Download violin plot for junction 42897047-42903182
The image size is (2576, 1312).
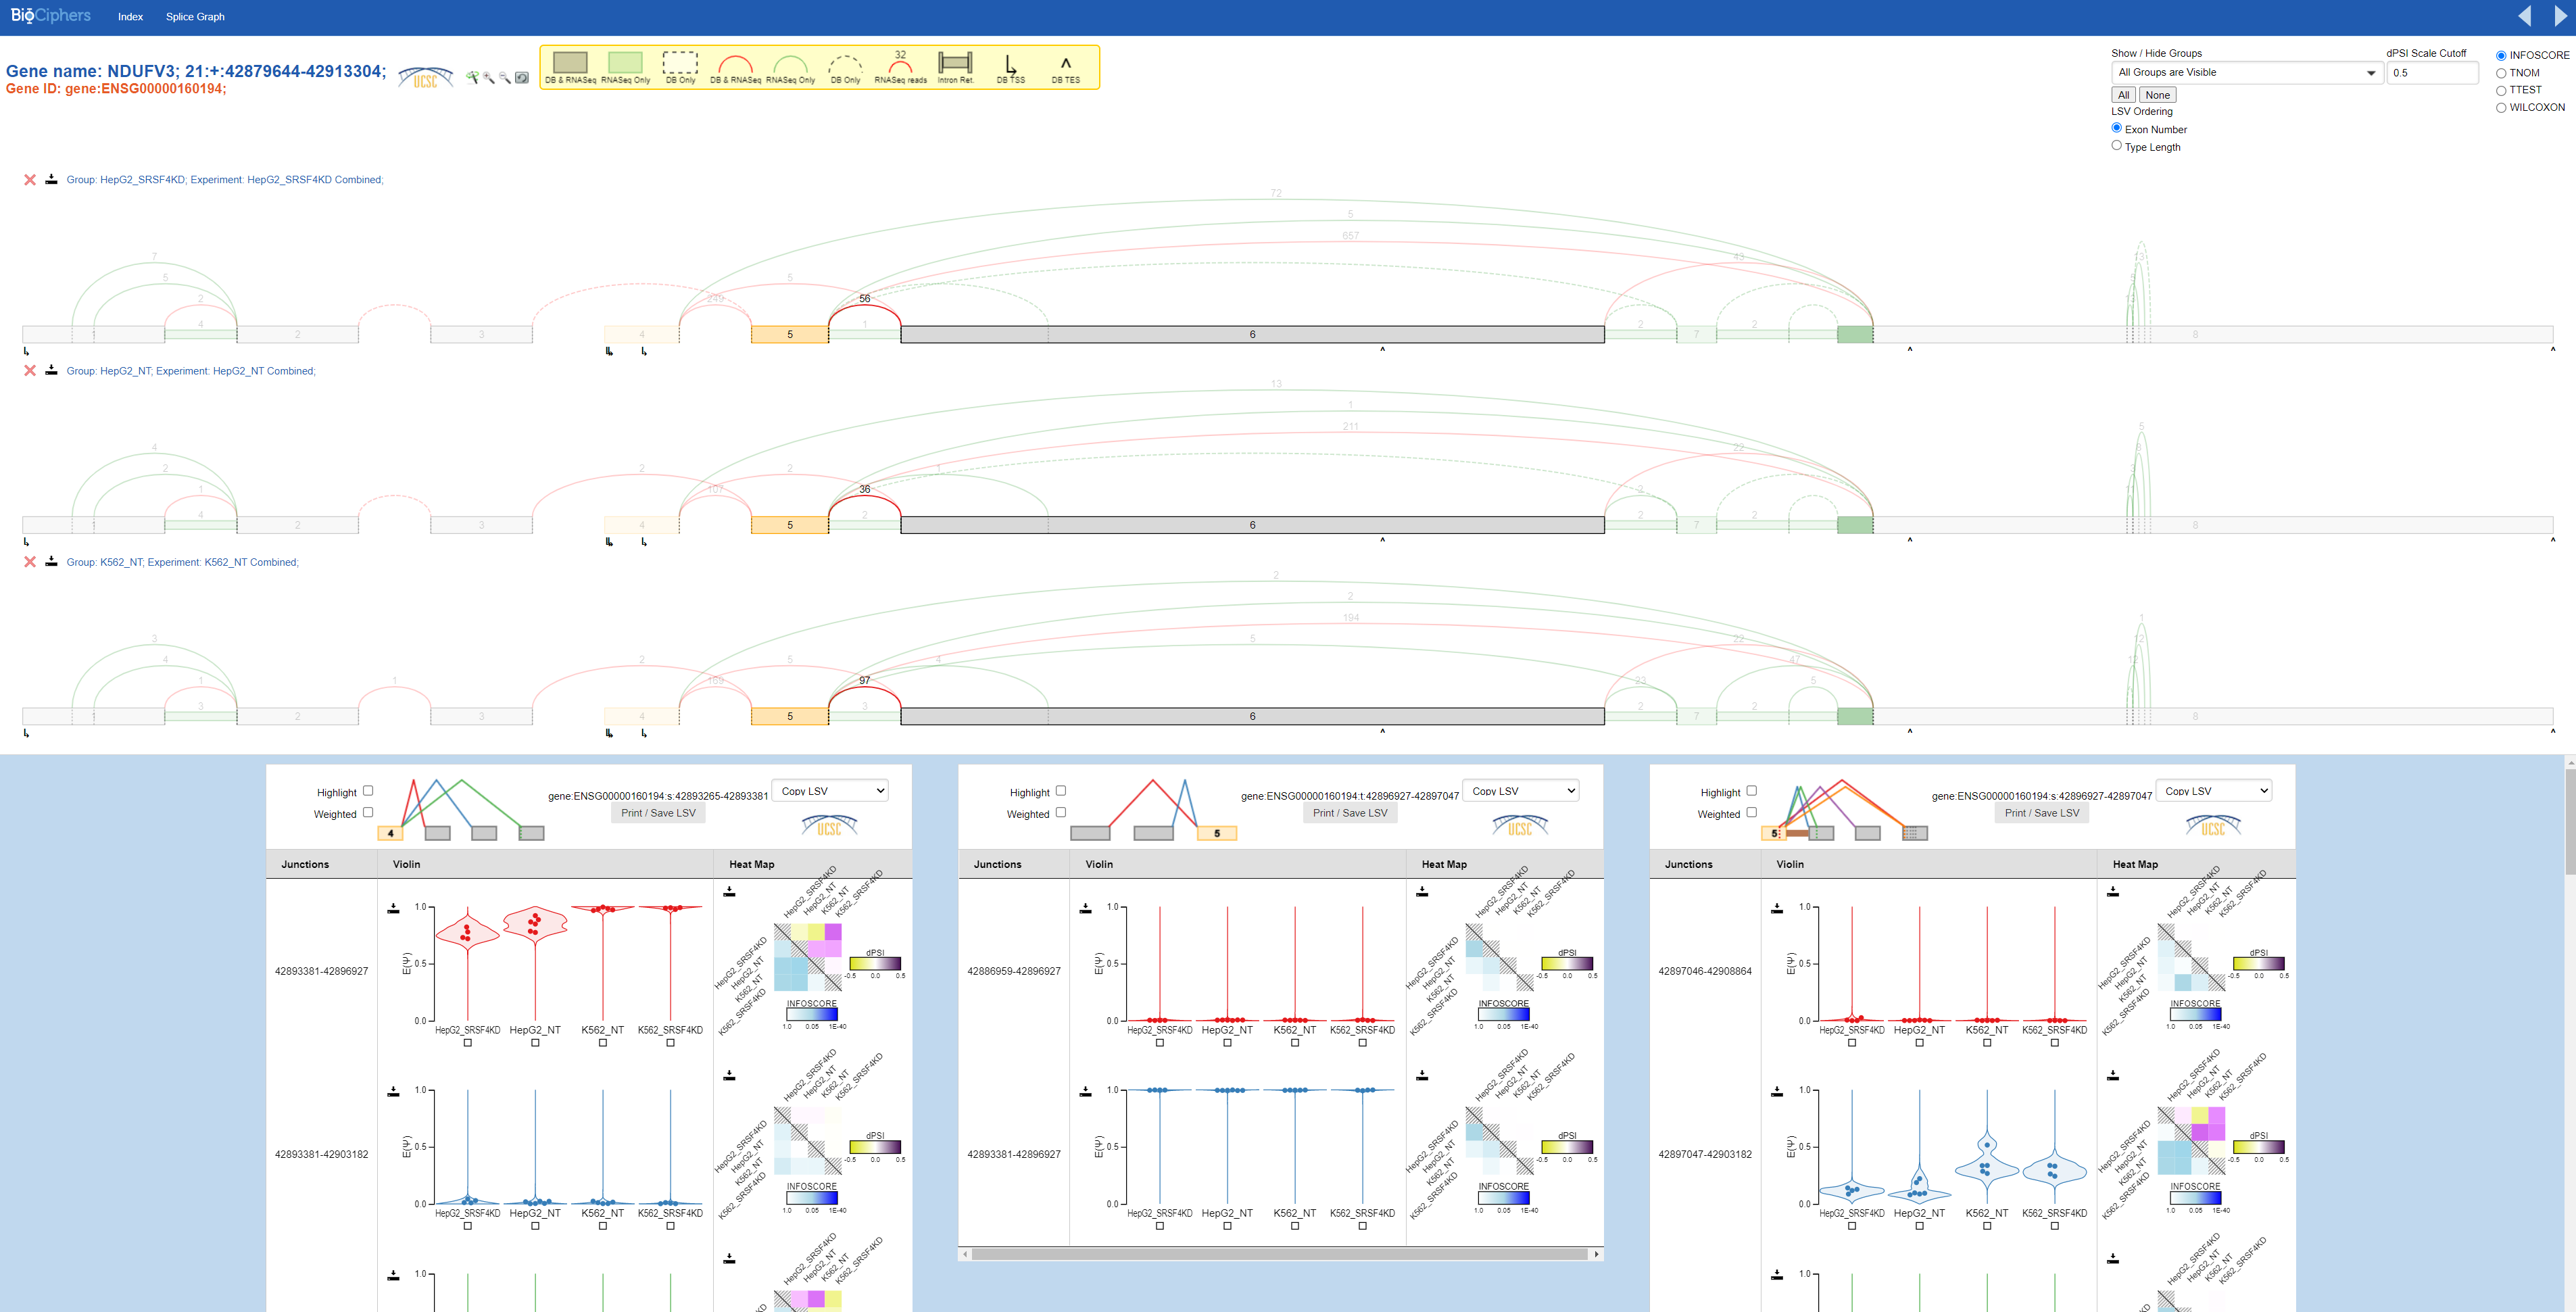pos(1776,1091)
